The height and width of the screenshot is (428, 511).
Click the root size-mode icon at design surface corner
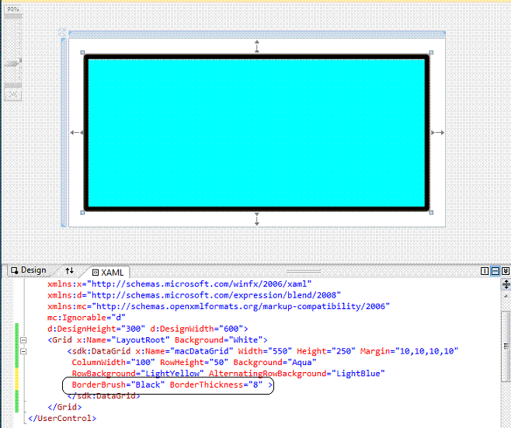pos(62,33)
